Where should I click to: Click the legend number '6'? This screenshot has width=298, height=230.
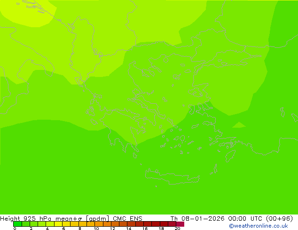tap(63, 229)
